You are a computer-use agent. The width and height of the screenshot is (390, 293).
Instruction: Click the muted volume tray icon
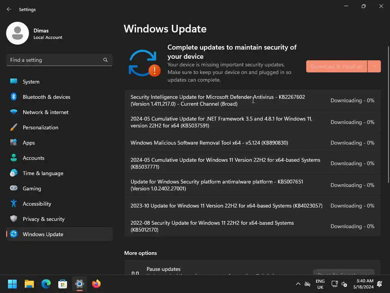coord(344,284)
